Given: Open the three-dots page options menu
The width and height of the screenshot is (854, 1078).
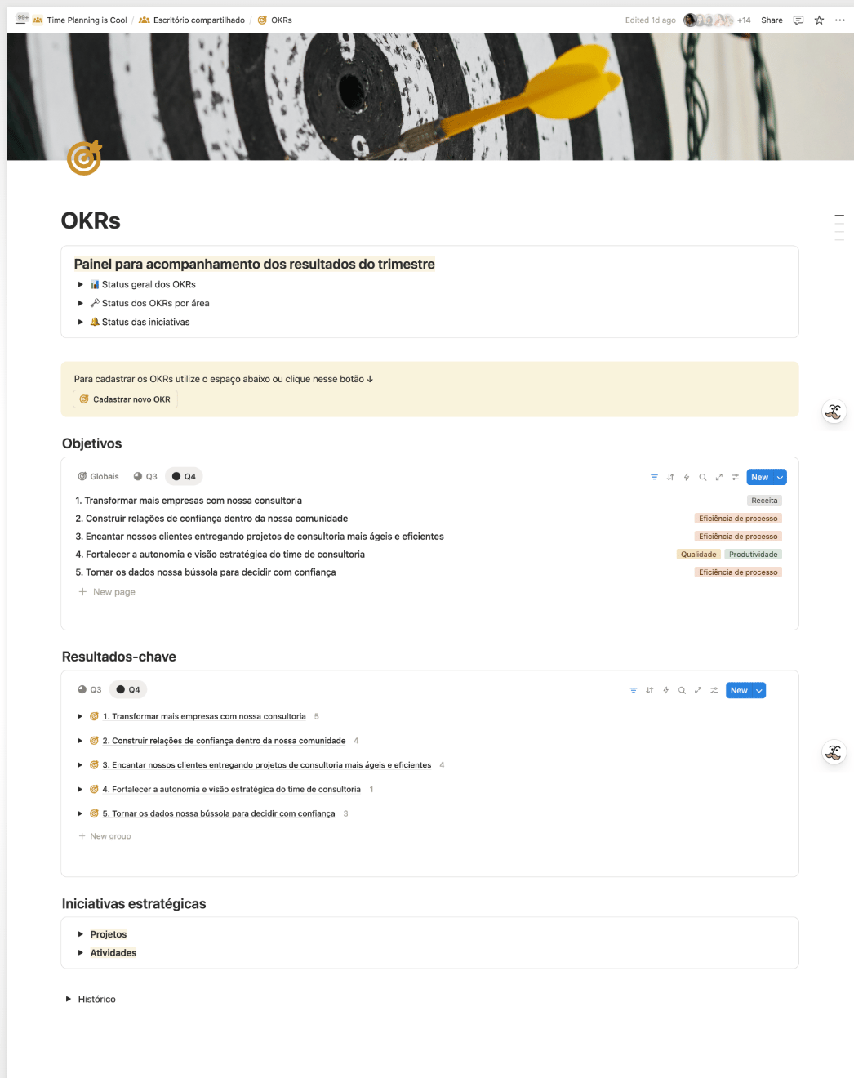Looking at the screenshot, I should (x=840, y=20).
